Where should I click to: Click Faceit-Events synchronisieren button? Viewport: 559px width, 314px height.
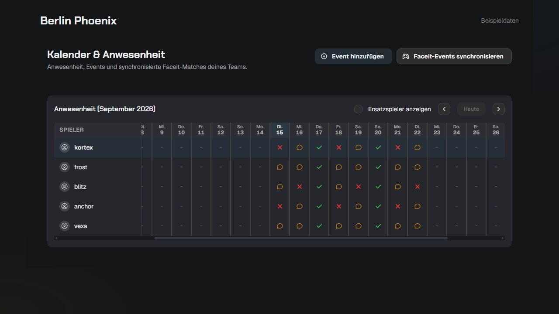[454, 56]
